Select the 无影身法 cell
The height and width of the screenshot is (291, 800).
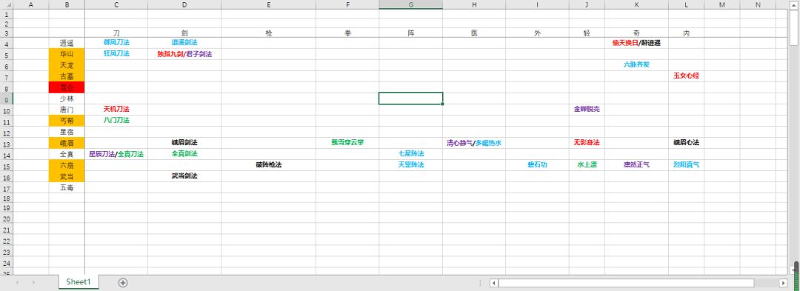pos(587,143)
